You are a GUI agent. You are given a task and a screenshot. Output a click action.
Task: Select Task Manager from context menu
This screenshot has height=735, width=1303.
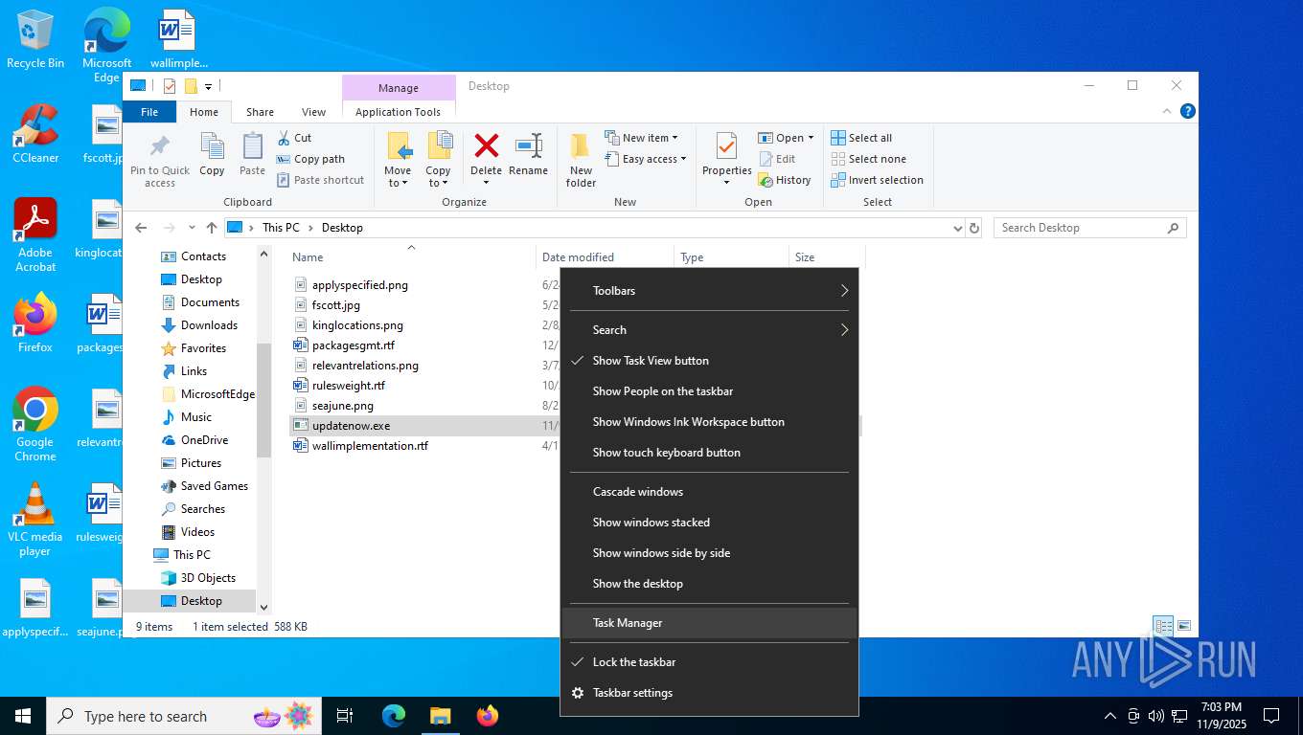[x=710, y=623]
